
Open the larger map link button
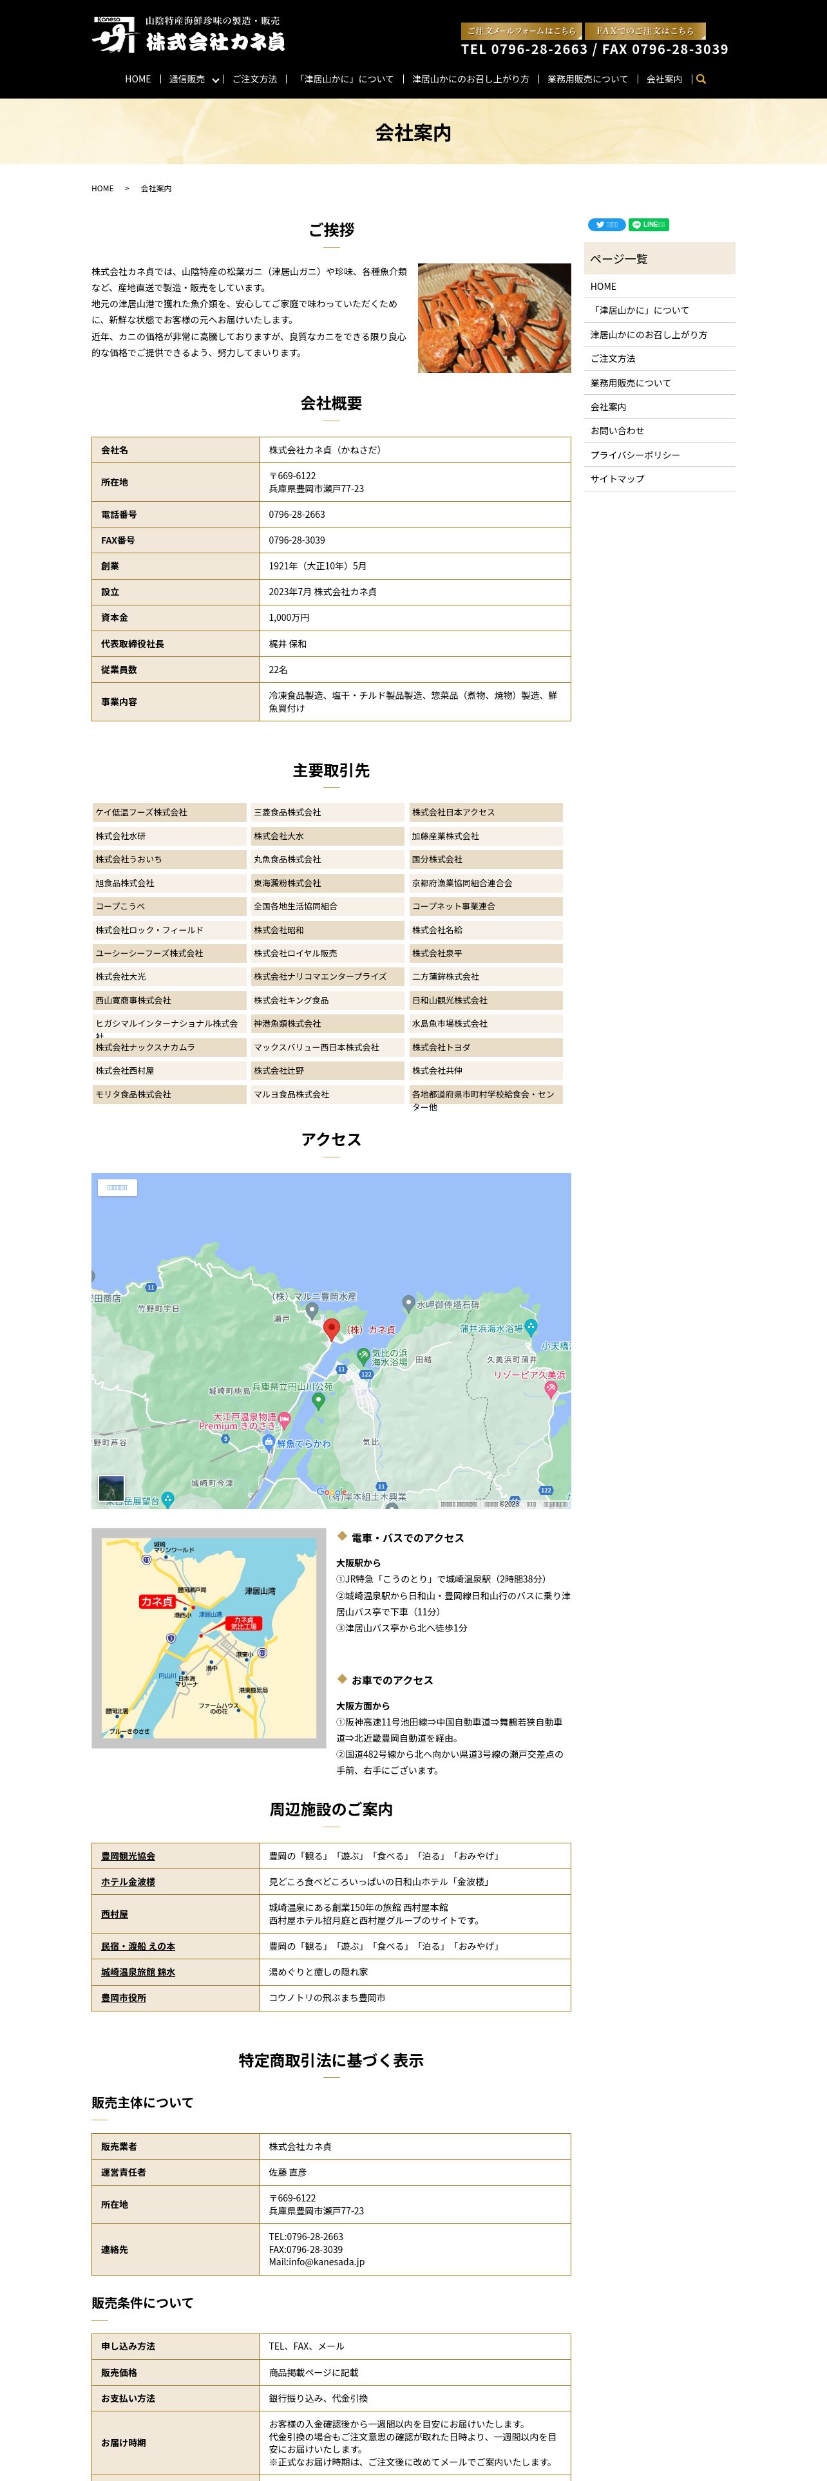pos(117,1188)
